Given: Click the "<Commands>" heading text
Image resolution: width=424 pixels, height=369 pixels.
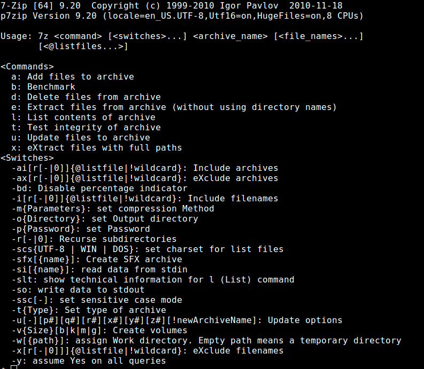Looking at the screenshot, I should (x=27, y=67).
